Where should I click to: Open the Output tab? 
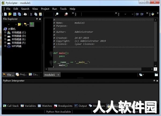[80, 106]
